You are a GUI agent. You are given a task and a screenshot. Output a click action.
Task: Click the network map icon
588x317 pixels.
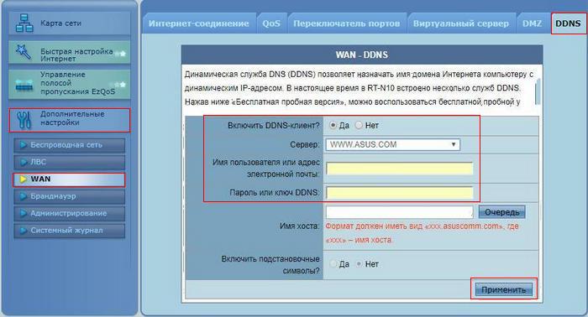click(x=24, y=23)
